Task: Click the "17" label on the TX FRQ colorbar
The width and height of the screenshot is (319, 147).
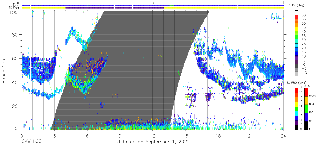Action: point(301,92)
